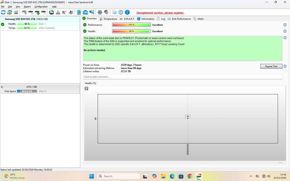Switch to the Overview tab

[x=90, y=19]
